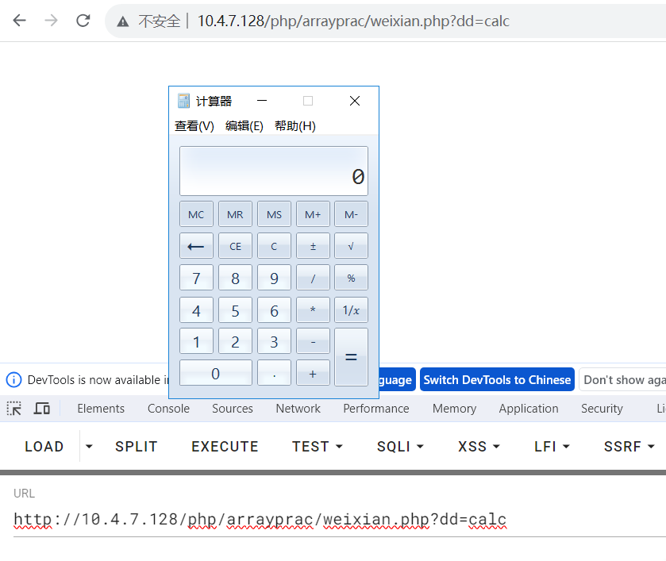
Task: Click calculator digit 4
Action: click(196, 310)
